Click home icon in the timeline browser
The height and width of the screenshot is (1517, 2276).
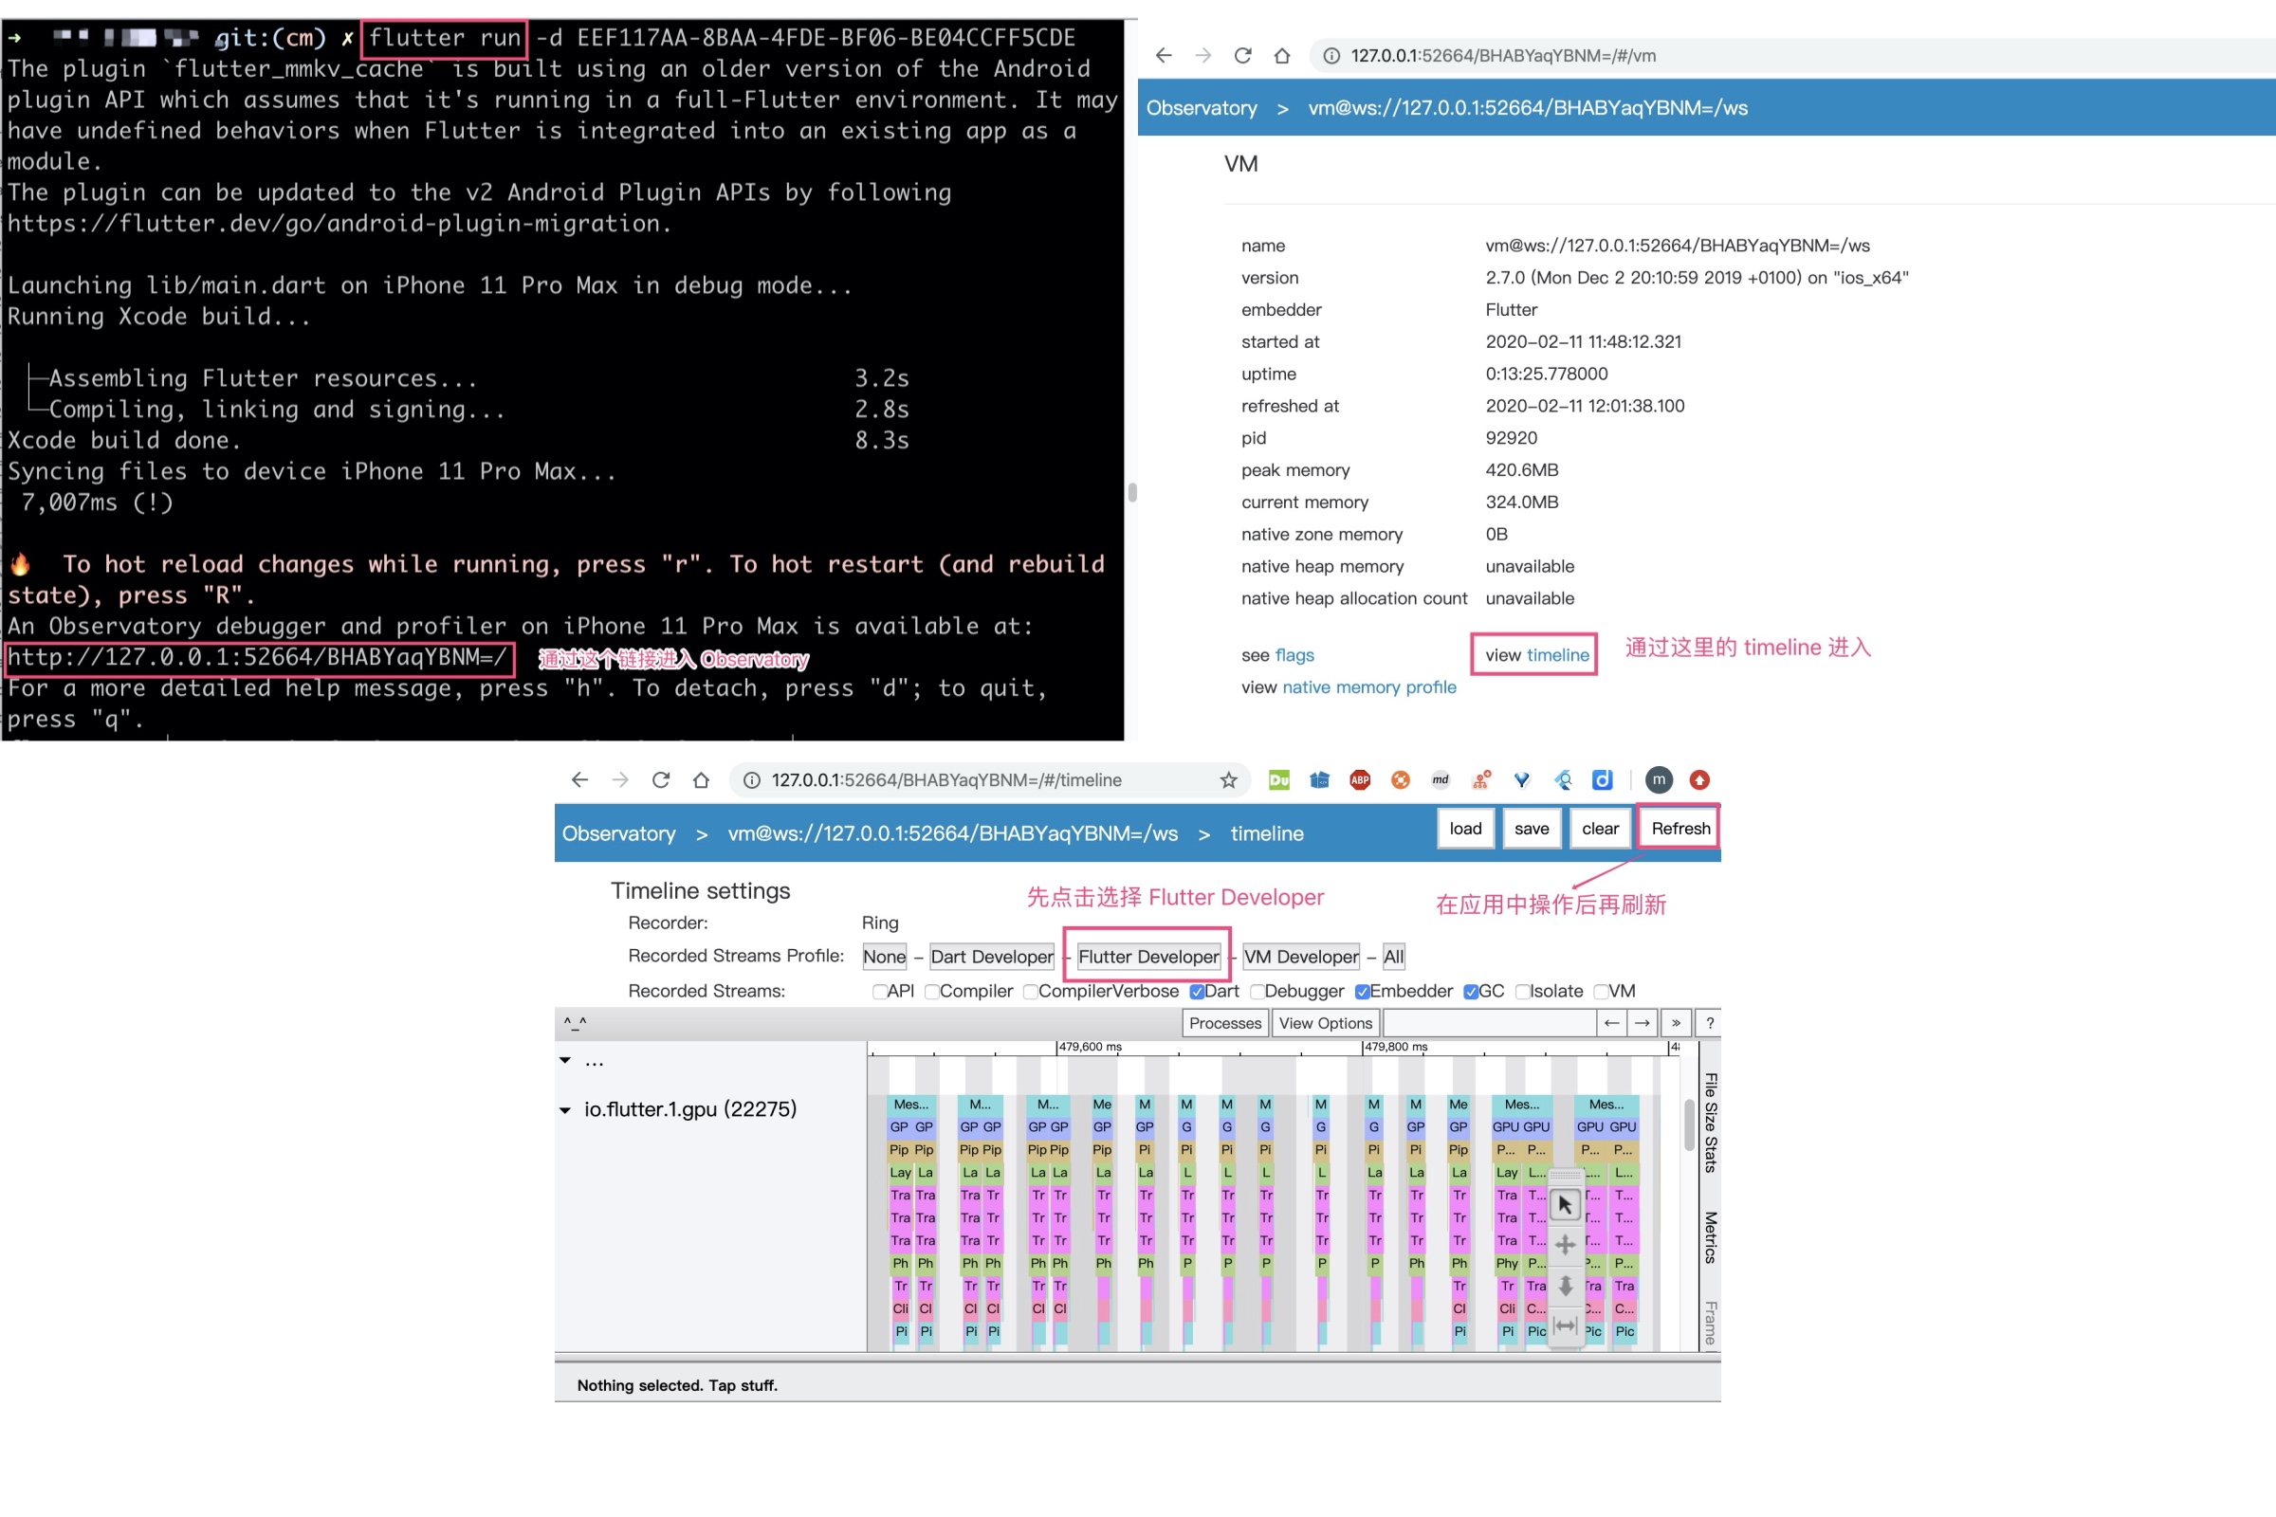click(x=701, y=779)
